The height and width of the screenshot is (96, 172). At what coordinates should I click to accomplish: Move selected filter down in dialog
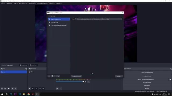click(x=59, y=76)
